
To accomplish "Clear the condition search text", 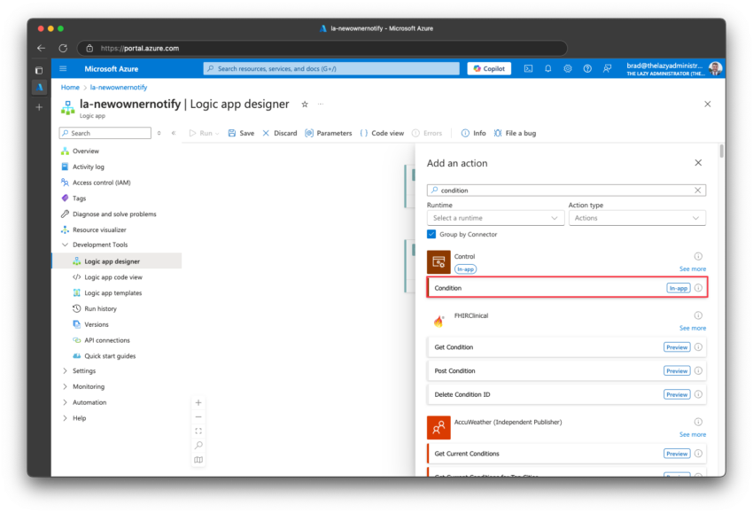I will click(x=698, y=190).
